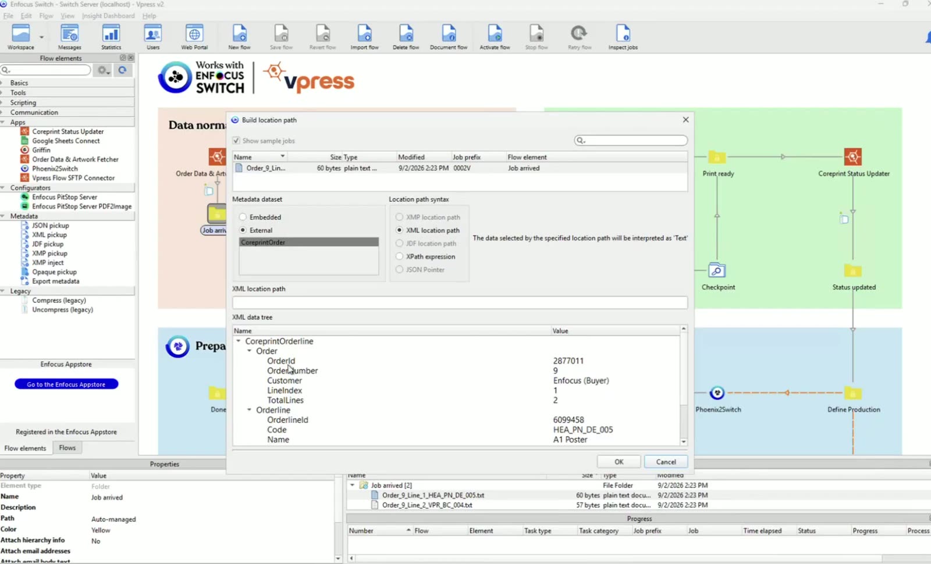Select the Print ready folder icon
The image size is (931, 564).
[717, 157]
